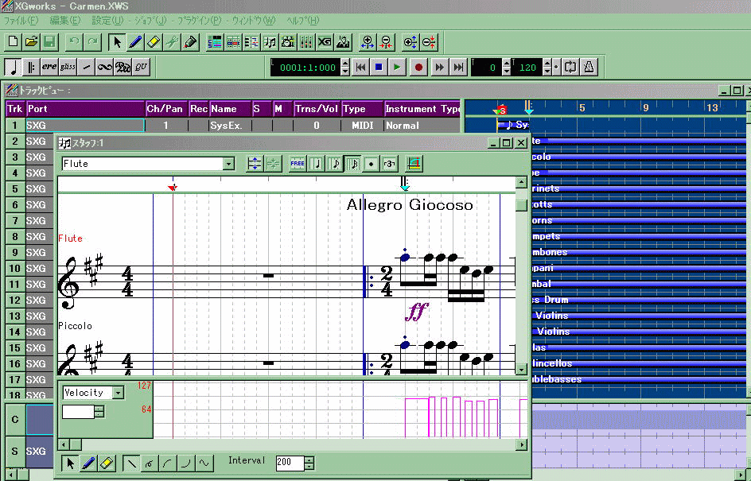Open the Piano Roll window icon

[x=233, y=42]
